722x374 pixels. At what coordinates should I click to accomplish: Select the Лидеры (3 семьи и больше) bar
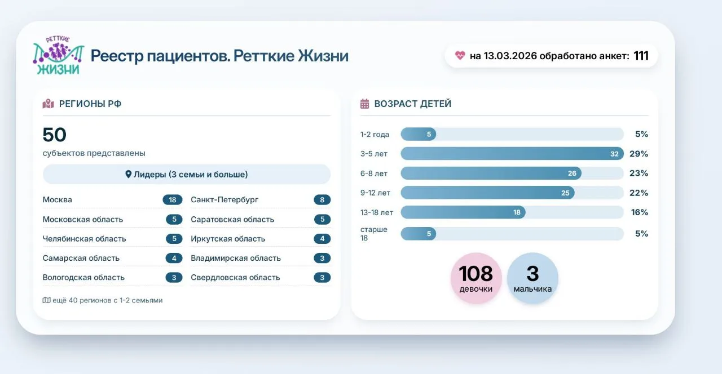[187, 174]
